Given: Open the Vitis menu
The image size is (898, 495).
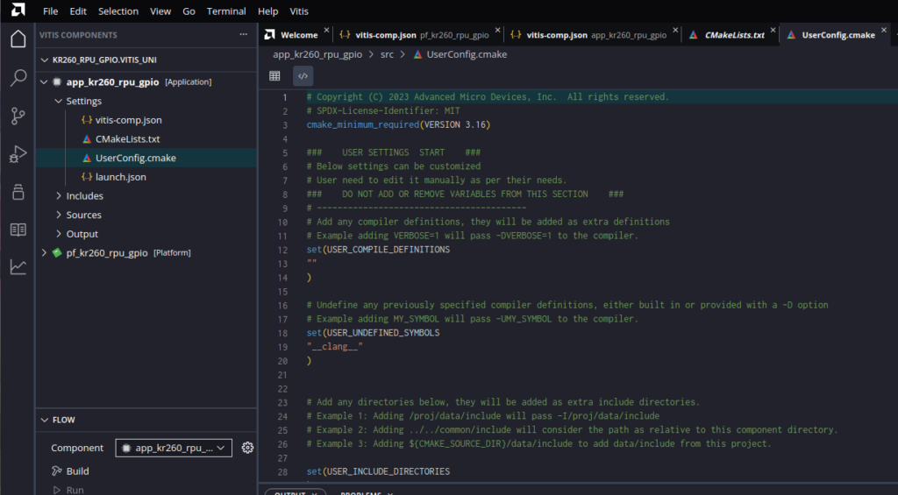Looking at the screenshot, I should pos(299,11).
